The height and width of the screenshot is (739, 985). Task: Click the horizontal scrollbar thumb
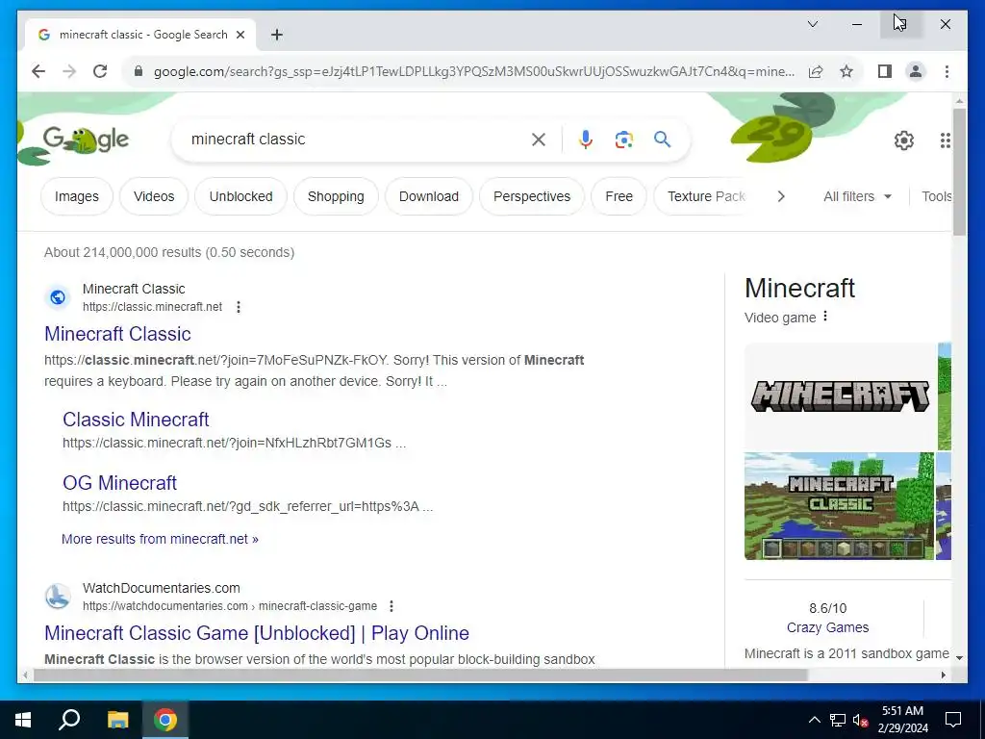419,675
